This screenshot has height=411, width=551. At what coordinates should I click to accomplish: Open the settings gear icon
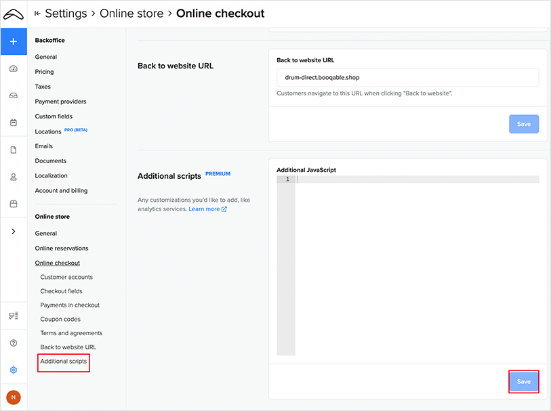[14, 370]
